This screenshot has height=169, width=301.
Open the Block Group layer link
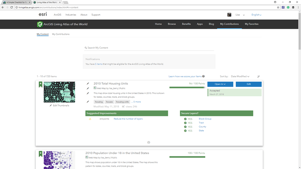click(x=205, y=119)
